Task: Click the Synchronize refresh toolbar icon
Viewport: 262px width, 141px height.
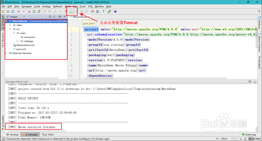Action: point(13,11)
